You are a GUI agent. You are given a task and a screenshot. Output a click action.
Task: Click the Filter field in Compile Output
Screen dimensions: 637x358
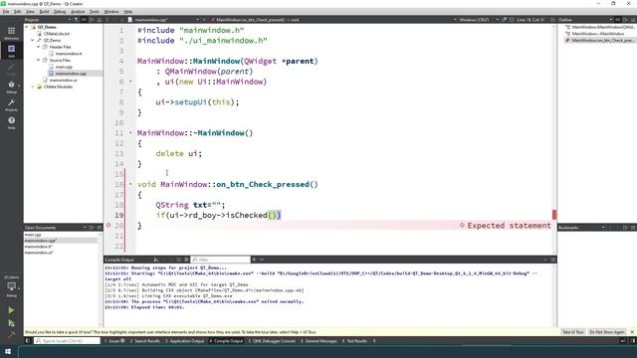tap(221, 260)
